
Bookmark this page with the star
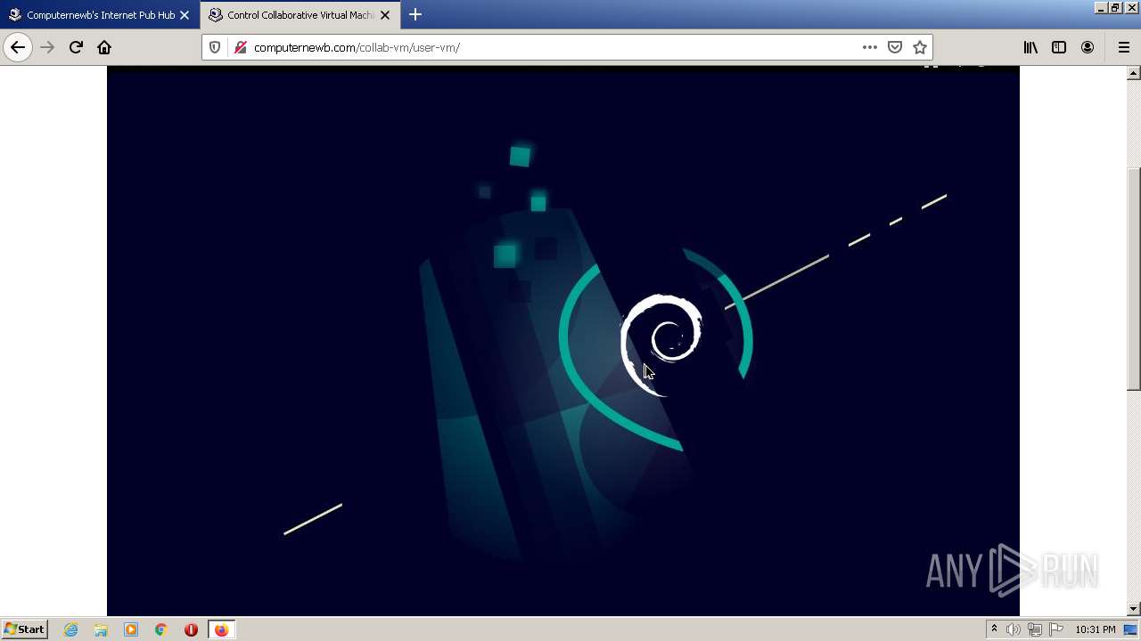(x=920, y=47)
